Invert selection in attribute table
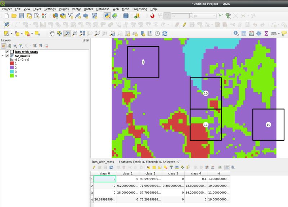288x207 pixels. 160,167
